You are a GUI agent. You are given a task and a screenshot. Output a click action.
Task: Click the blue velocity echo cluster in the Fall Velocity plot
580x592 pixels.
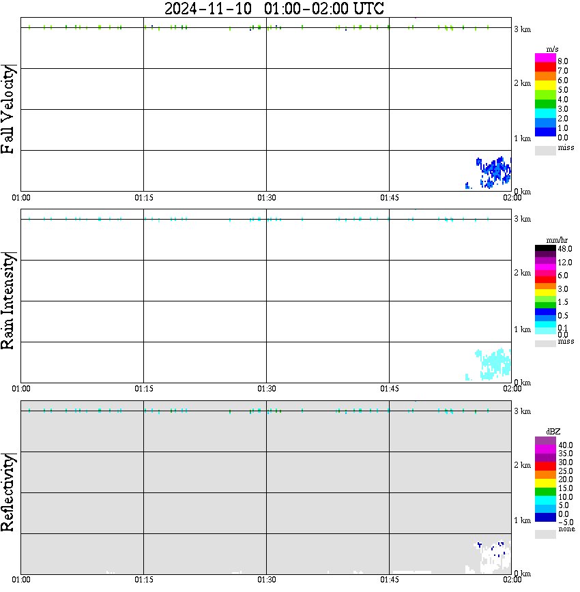[493, 173]
